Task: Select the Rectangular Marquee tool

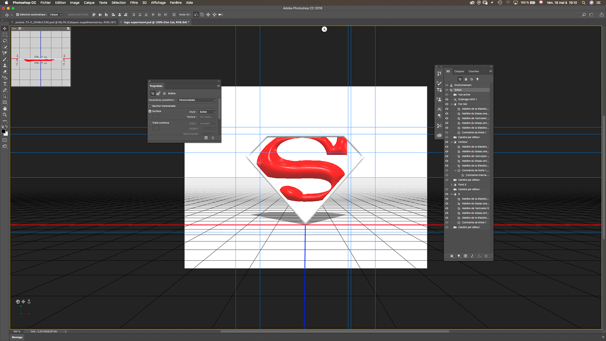Action: [x=5, y=35]
